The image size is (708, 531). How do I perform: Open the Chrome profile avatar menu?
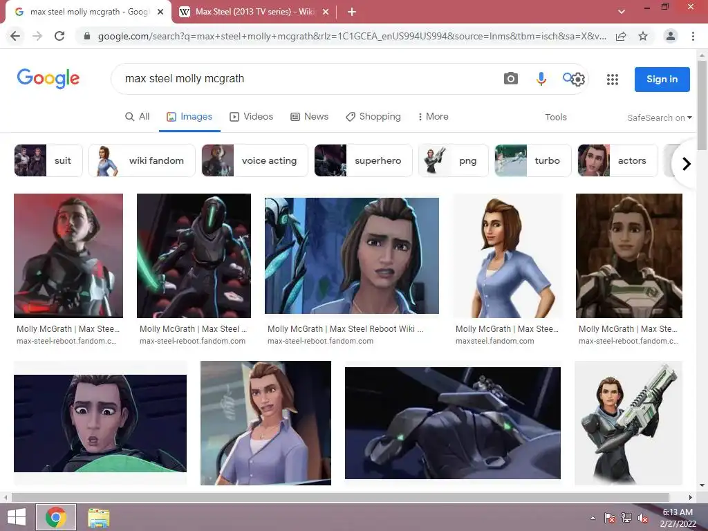tap(671, 36)
